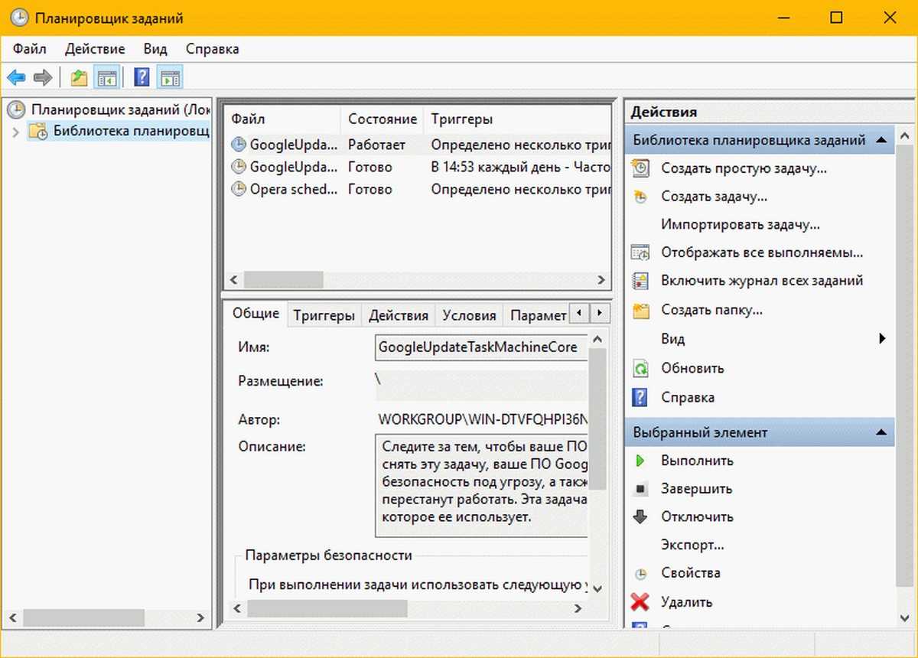The width and height of the screenshot is (918, 658).
Task: Click Экспорт action
Action: pos(692,545)
